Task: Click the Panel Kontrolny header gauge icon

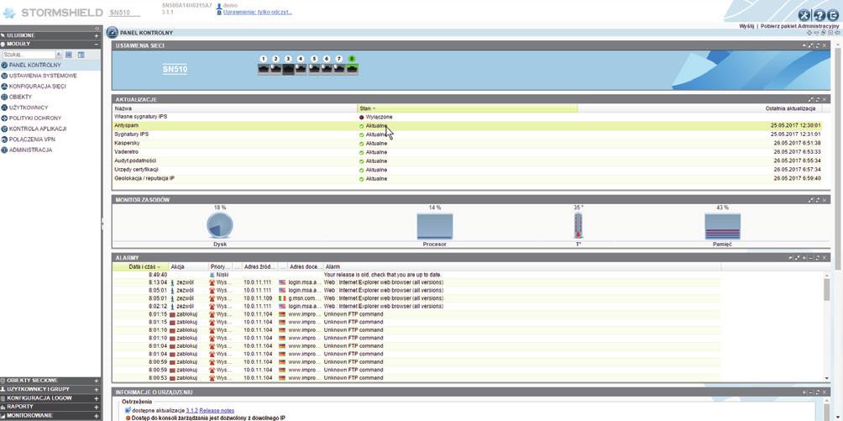Action: pos(112,32)
